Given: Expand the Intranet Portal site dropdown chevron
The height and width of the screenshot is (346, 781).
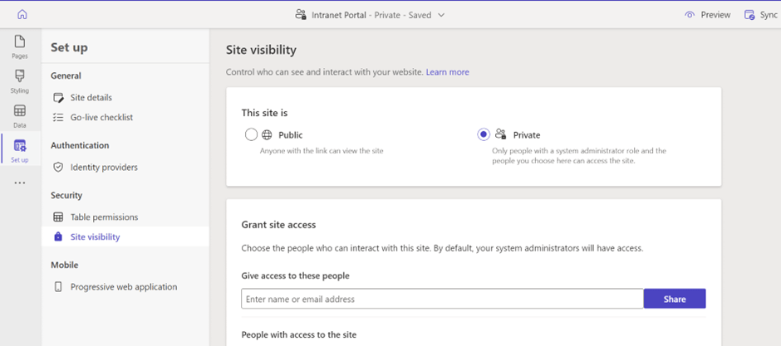Looking at the screenshot, I should click(441, 15).
